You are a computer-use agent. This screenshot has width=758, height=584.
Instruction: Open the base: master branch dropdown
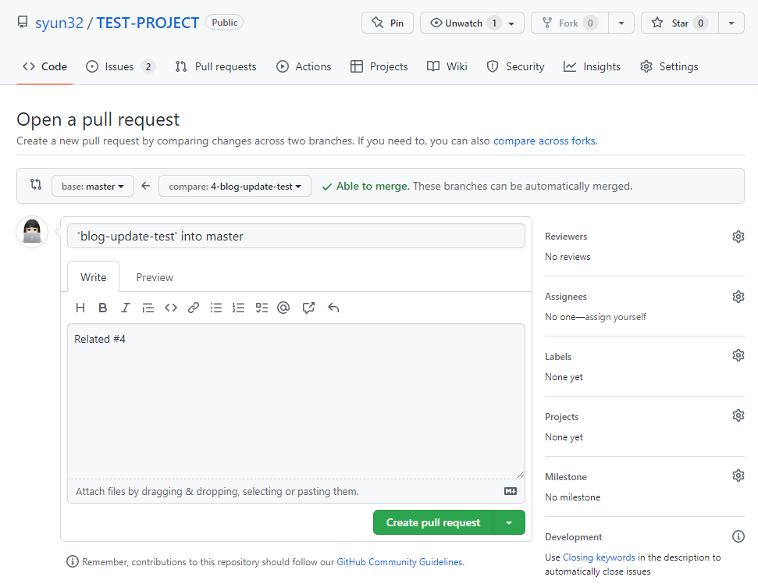(x=93, y=186)
